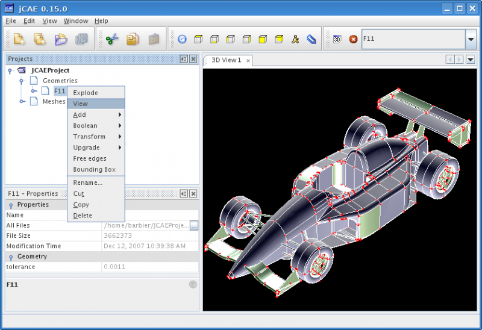Image resolution: width=482 pixels, height=330 pixels.
Task: Click the yellow figure icon in toolbar
Action: pyautogui.click(x=295, y=39)
